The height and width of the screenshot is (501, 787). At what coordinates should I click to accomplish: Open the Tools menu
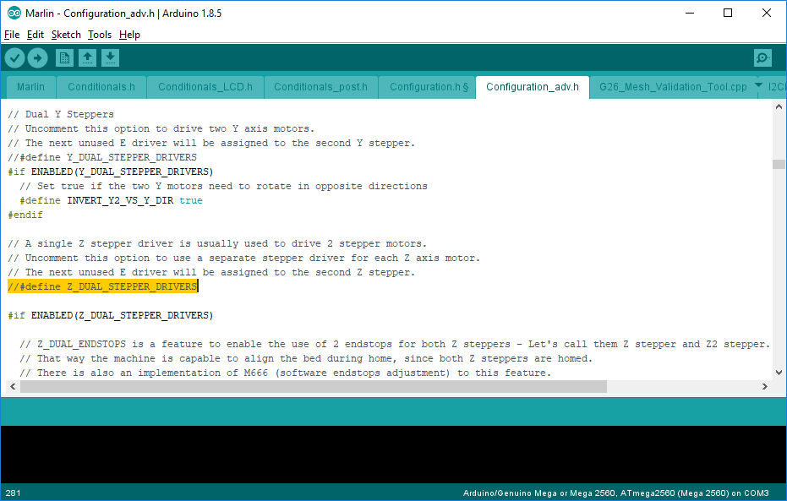[99, 35]
